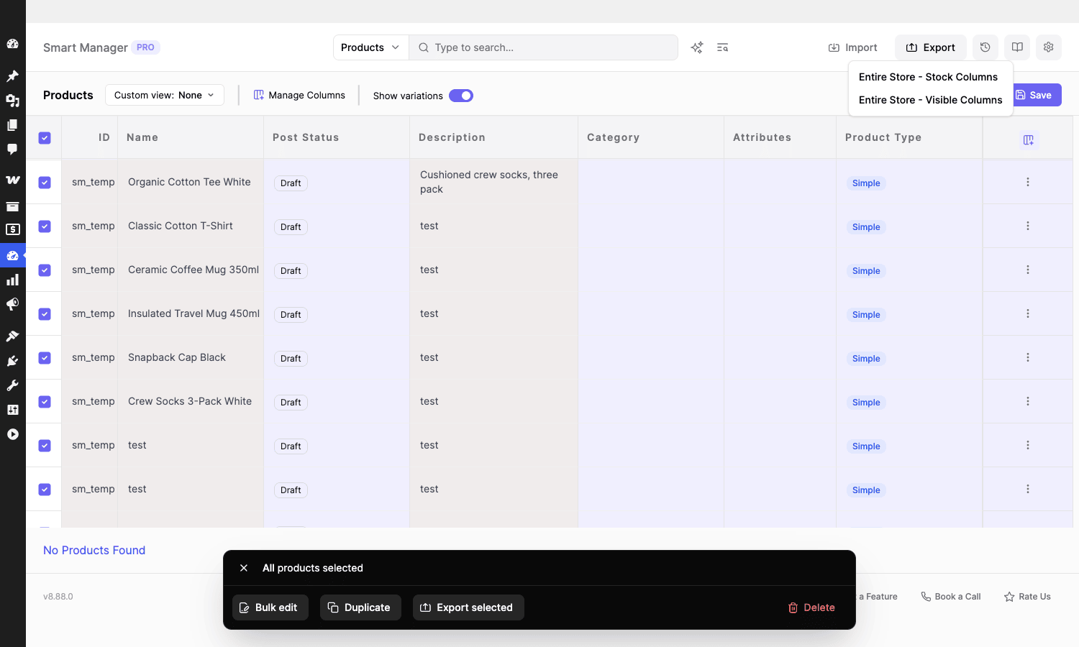
Task: Open Draft status for Organic Cotton Tee White
Action: click(291, 183)
